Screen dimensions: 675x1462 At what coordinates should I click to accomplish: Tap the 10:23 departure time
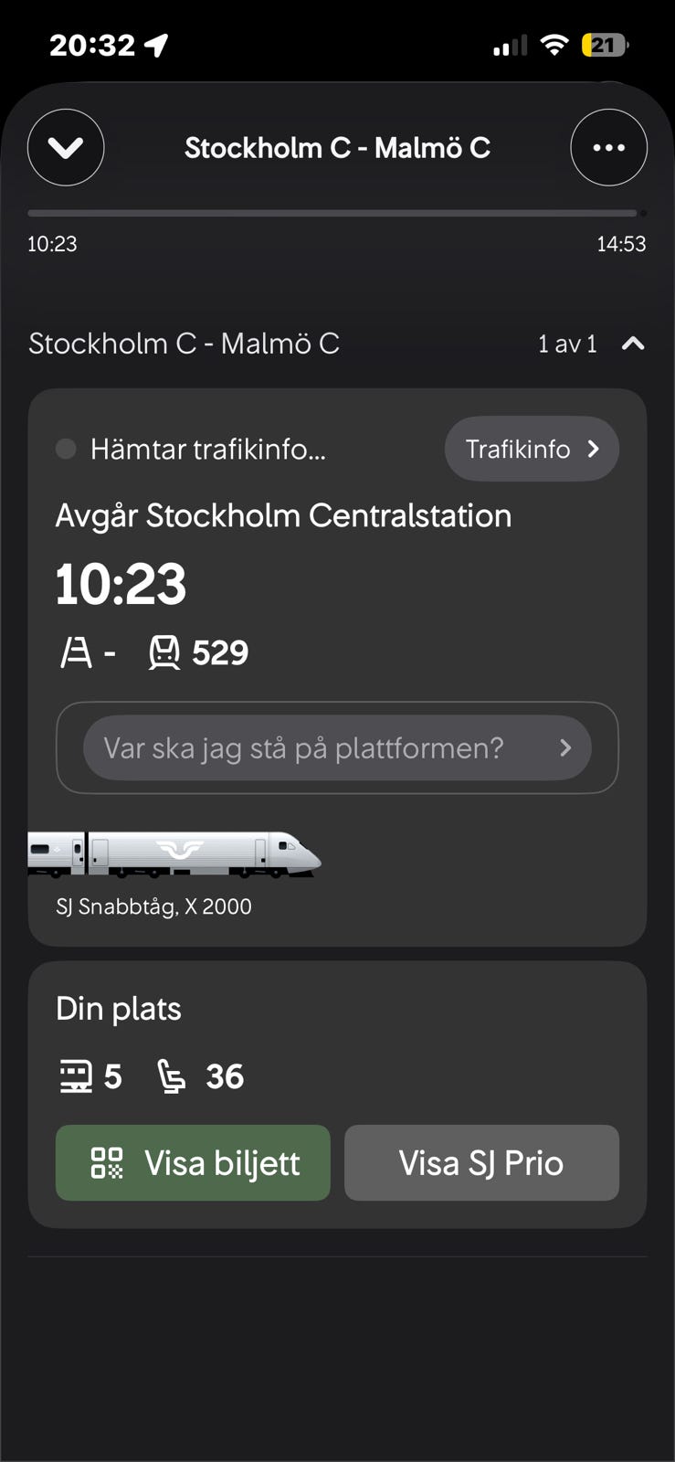[x=121, y=584]
